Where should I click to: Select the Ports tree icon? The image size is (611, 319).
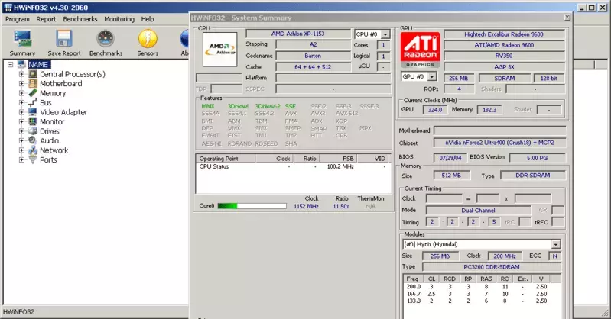33,159
